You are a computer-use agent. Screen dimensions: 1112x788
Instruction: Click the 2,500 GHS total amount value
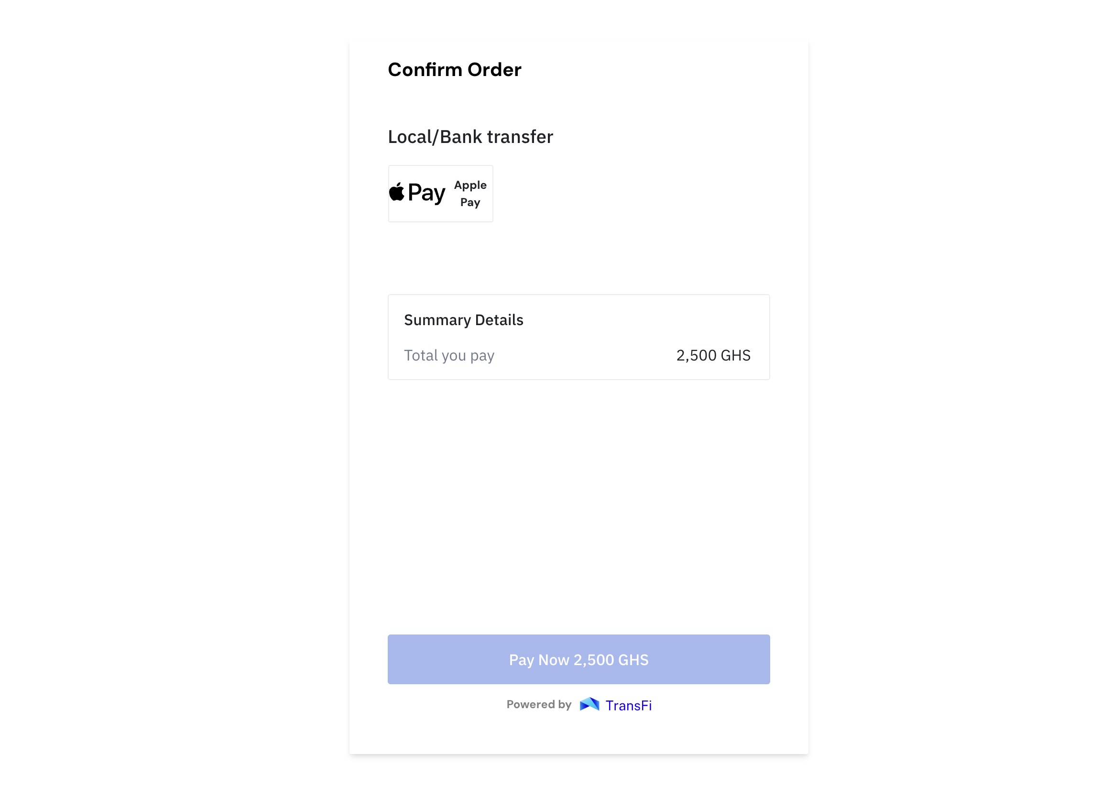(713, 356)
